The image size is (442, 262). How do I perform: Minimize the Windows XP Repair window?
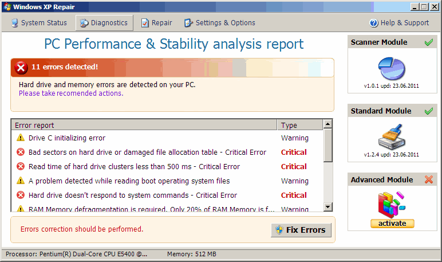pos(414,7)
